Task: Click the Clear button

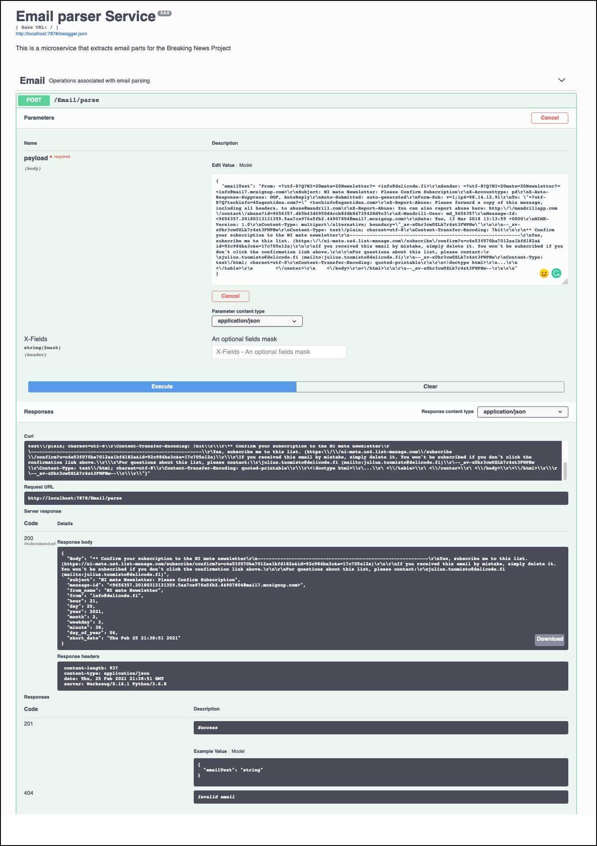Action: tap(430, 387)
